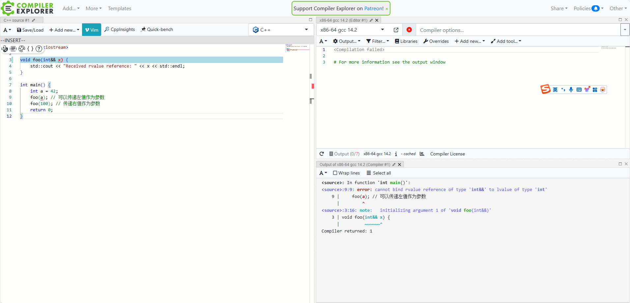630x303 pixels.
Task: Launch Quick-bench from editor toolbar
Action: (157, 30)
